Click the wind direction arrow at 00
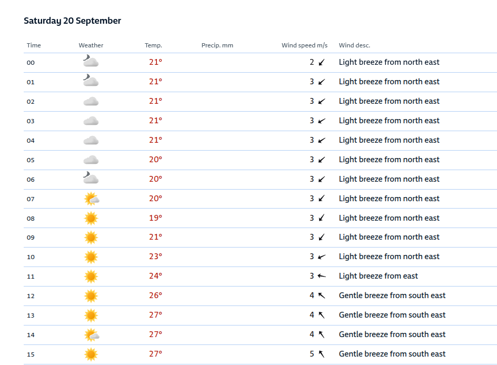Viewport: 497px width, 365px height. (x=322, y=62)
